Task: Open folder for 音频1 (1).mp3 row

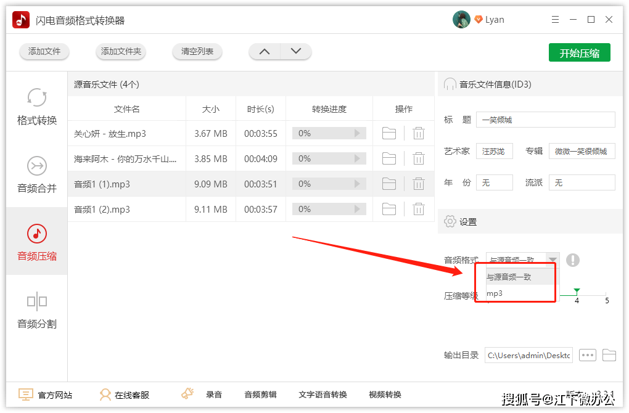Action: [388, 184]
